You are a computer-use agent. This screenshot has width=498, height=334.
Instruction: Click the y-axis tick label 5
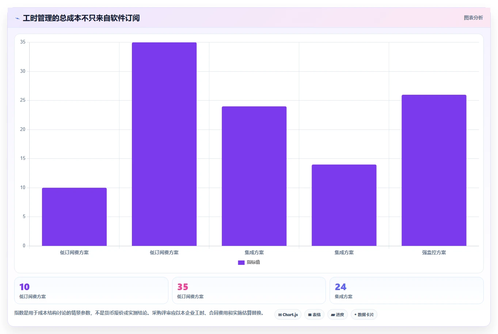pos(24,216)
